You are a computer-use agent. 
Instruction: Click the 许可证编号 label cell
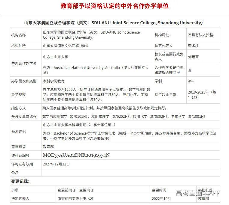coord(26,155)
